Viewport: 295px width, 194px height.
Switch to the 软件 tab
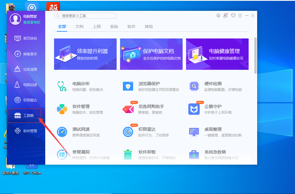pyautogui.click(x=131, y=26)
